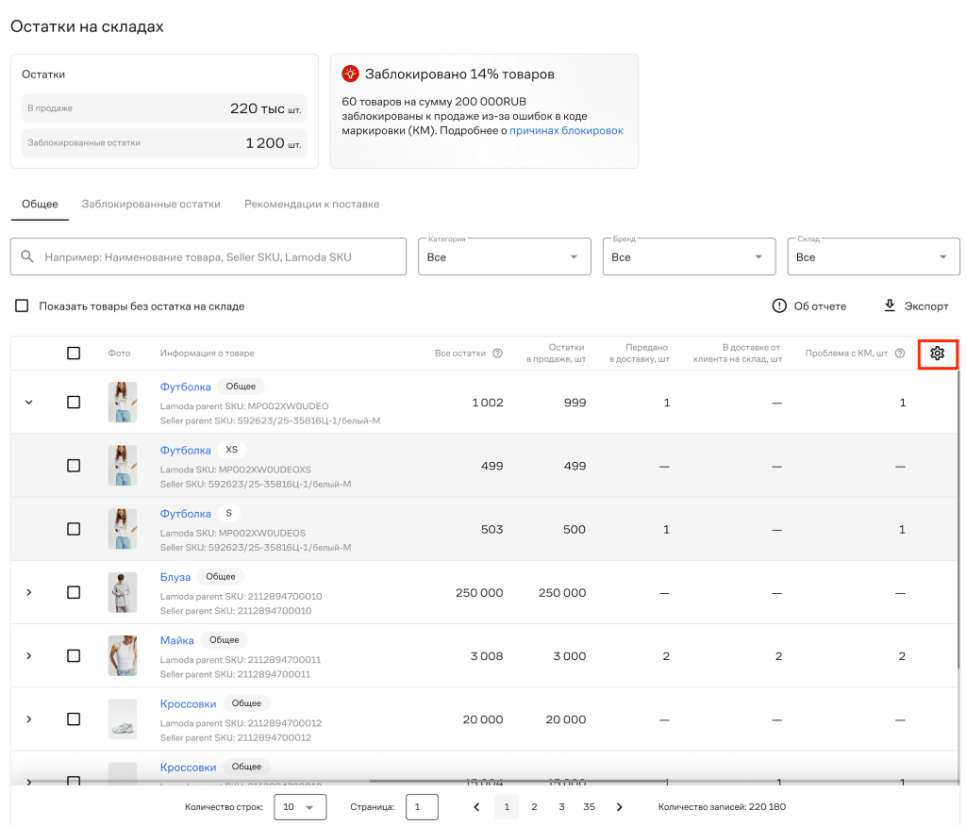Open the Склад dropdown

tap(873, 256)
